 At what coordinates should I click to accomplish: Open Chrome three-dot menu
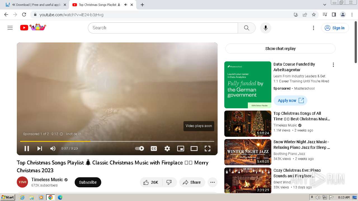click(x=352, y=15)
